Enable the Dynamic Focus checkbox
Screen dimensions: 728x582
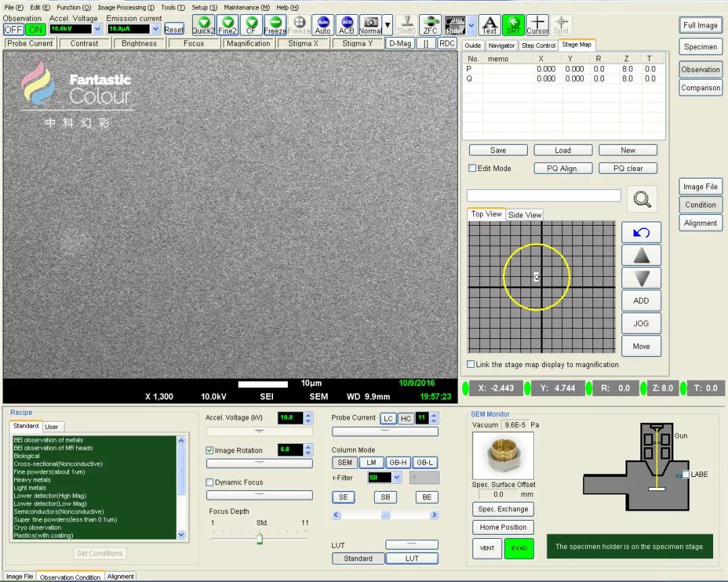pyautogui.click(x=210, y=482)
